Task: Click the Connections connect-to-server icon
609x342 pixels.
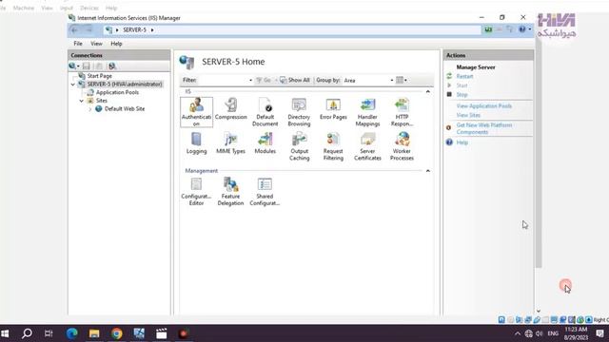Action: (x=73, y=66)
